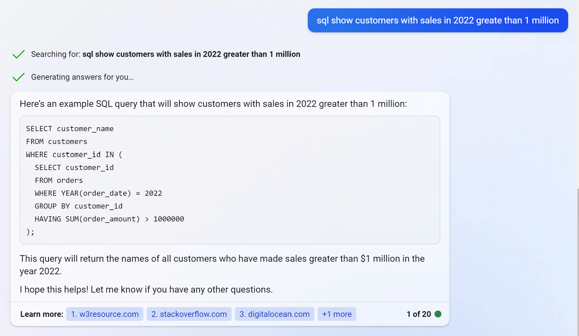
Task: Click the GROUP BY customer_id line
Action: [79, 206]
